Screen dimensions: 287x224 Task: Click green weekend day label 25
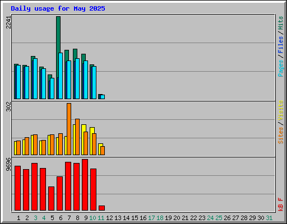tap(219, 218)
